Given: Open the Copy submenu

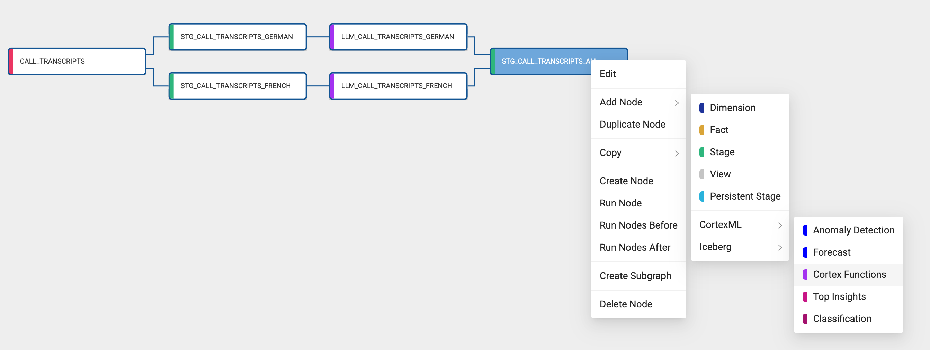Looking at the screenshot, I should [x=638, y=153].
